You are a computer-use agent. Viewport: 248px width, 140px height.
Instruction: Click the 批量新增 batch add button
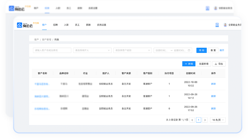click(204, 64)
